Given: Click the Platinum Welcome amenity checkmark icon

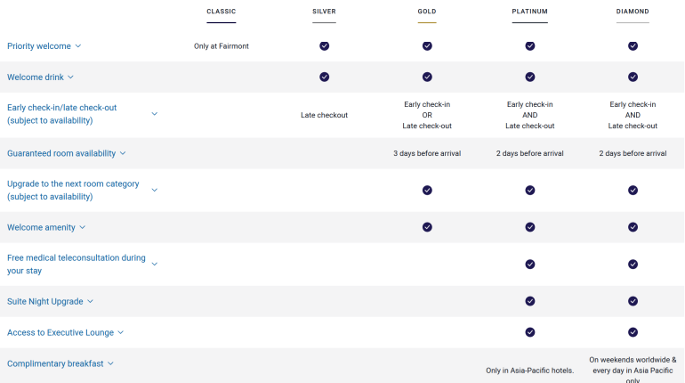Looking at the screenshot, I should [530, 227].
